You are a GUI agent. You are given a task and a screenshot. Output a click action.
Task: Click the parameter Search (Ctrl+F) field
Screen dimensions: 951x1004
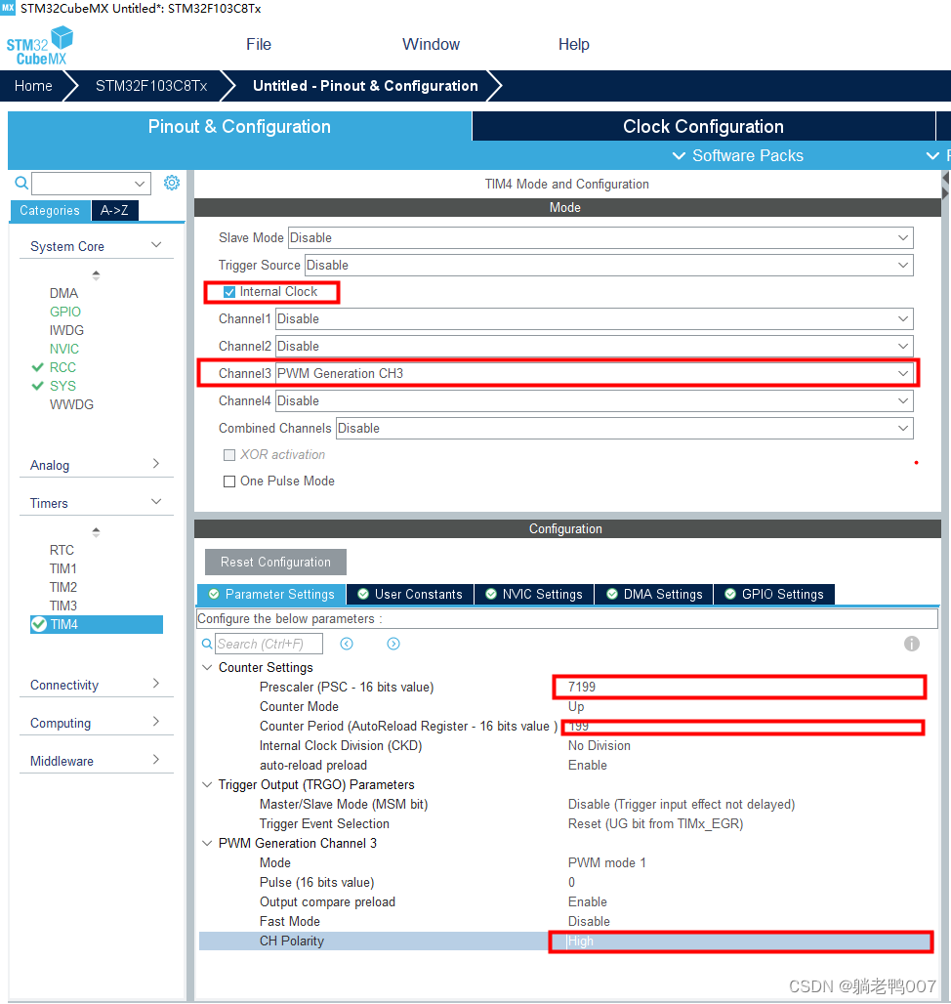tap(269, 645)
